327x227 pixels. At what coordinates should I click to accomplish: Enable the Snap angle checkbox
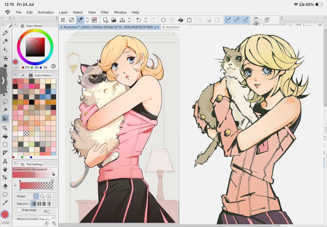pyautogui.click(x=19, y=210)
